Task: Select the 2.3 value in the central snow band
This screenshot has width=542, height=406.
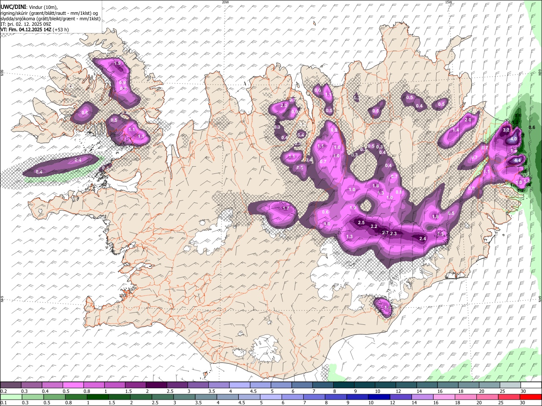Action: [393, 233]
